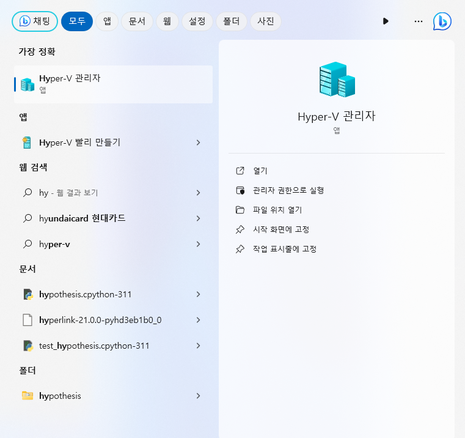The image size is (465, 438).
Task: Click the Hyper-V 관리자 title in preview pane
Action: coord(337,116)
